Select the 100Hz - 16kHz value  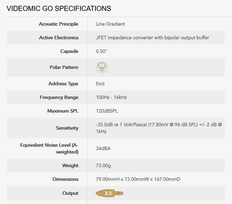point(111,97)
